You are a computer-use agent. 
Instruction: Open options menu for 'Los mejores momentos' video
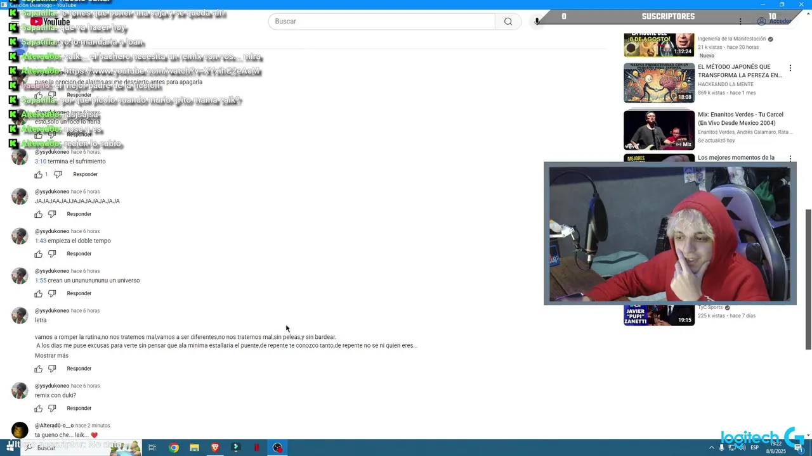[x=790, y=158]
